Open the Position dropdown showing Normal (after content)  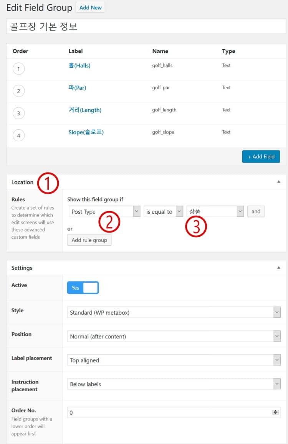tap(174, 336)
